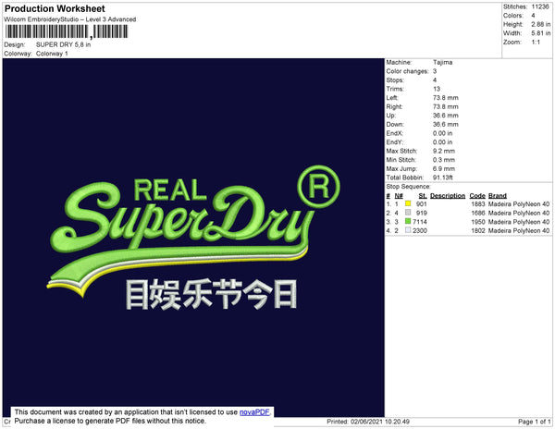Screen dimensions: 555x429
Task: Select the 'Production Worksheet' heading
Action: point(55,8)
